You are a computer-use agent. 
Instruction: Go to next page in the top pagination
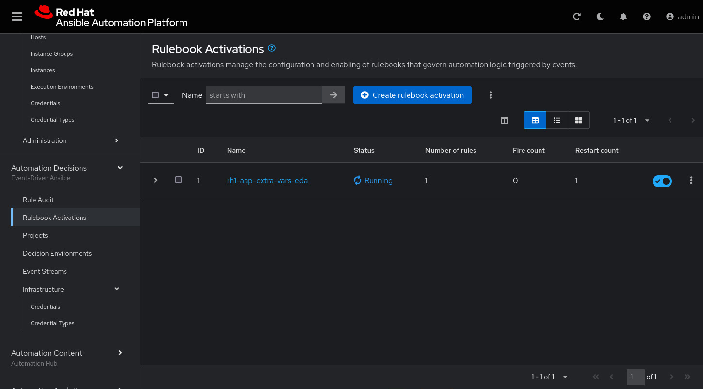click(693, 120)
